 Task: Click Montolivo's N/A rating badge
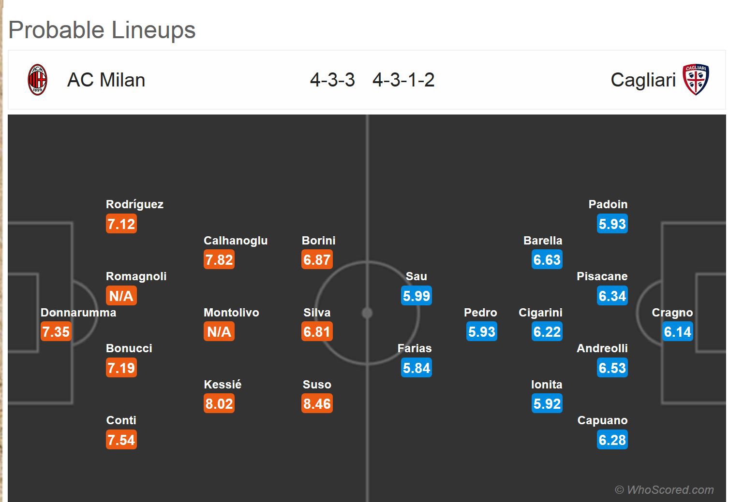pyautogui.click(x=219, y=332)
